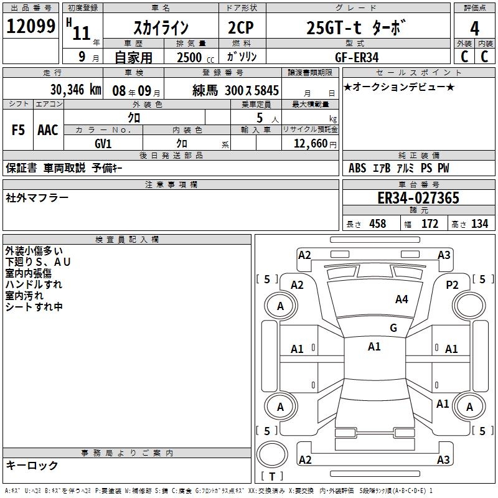Select the overall evaluation score 4
The width and height of the screenshot is (498, 498).
click(474, 29)
